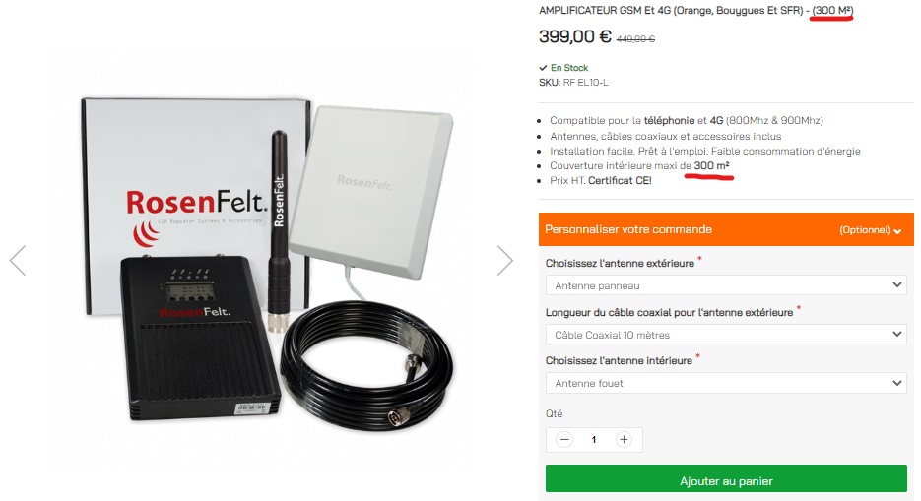Click the crossed-out old price 449,00 €
Image resolution: width=921 pixels, height=501 pixels.
point(635,38)
